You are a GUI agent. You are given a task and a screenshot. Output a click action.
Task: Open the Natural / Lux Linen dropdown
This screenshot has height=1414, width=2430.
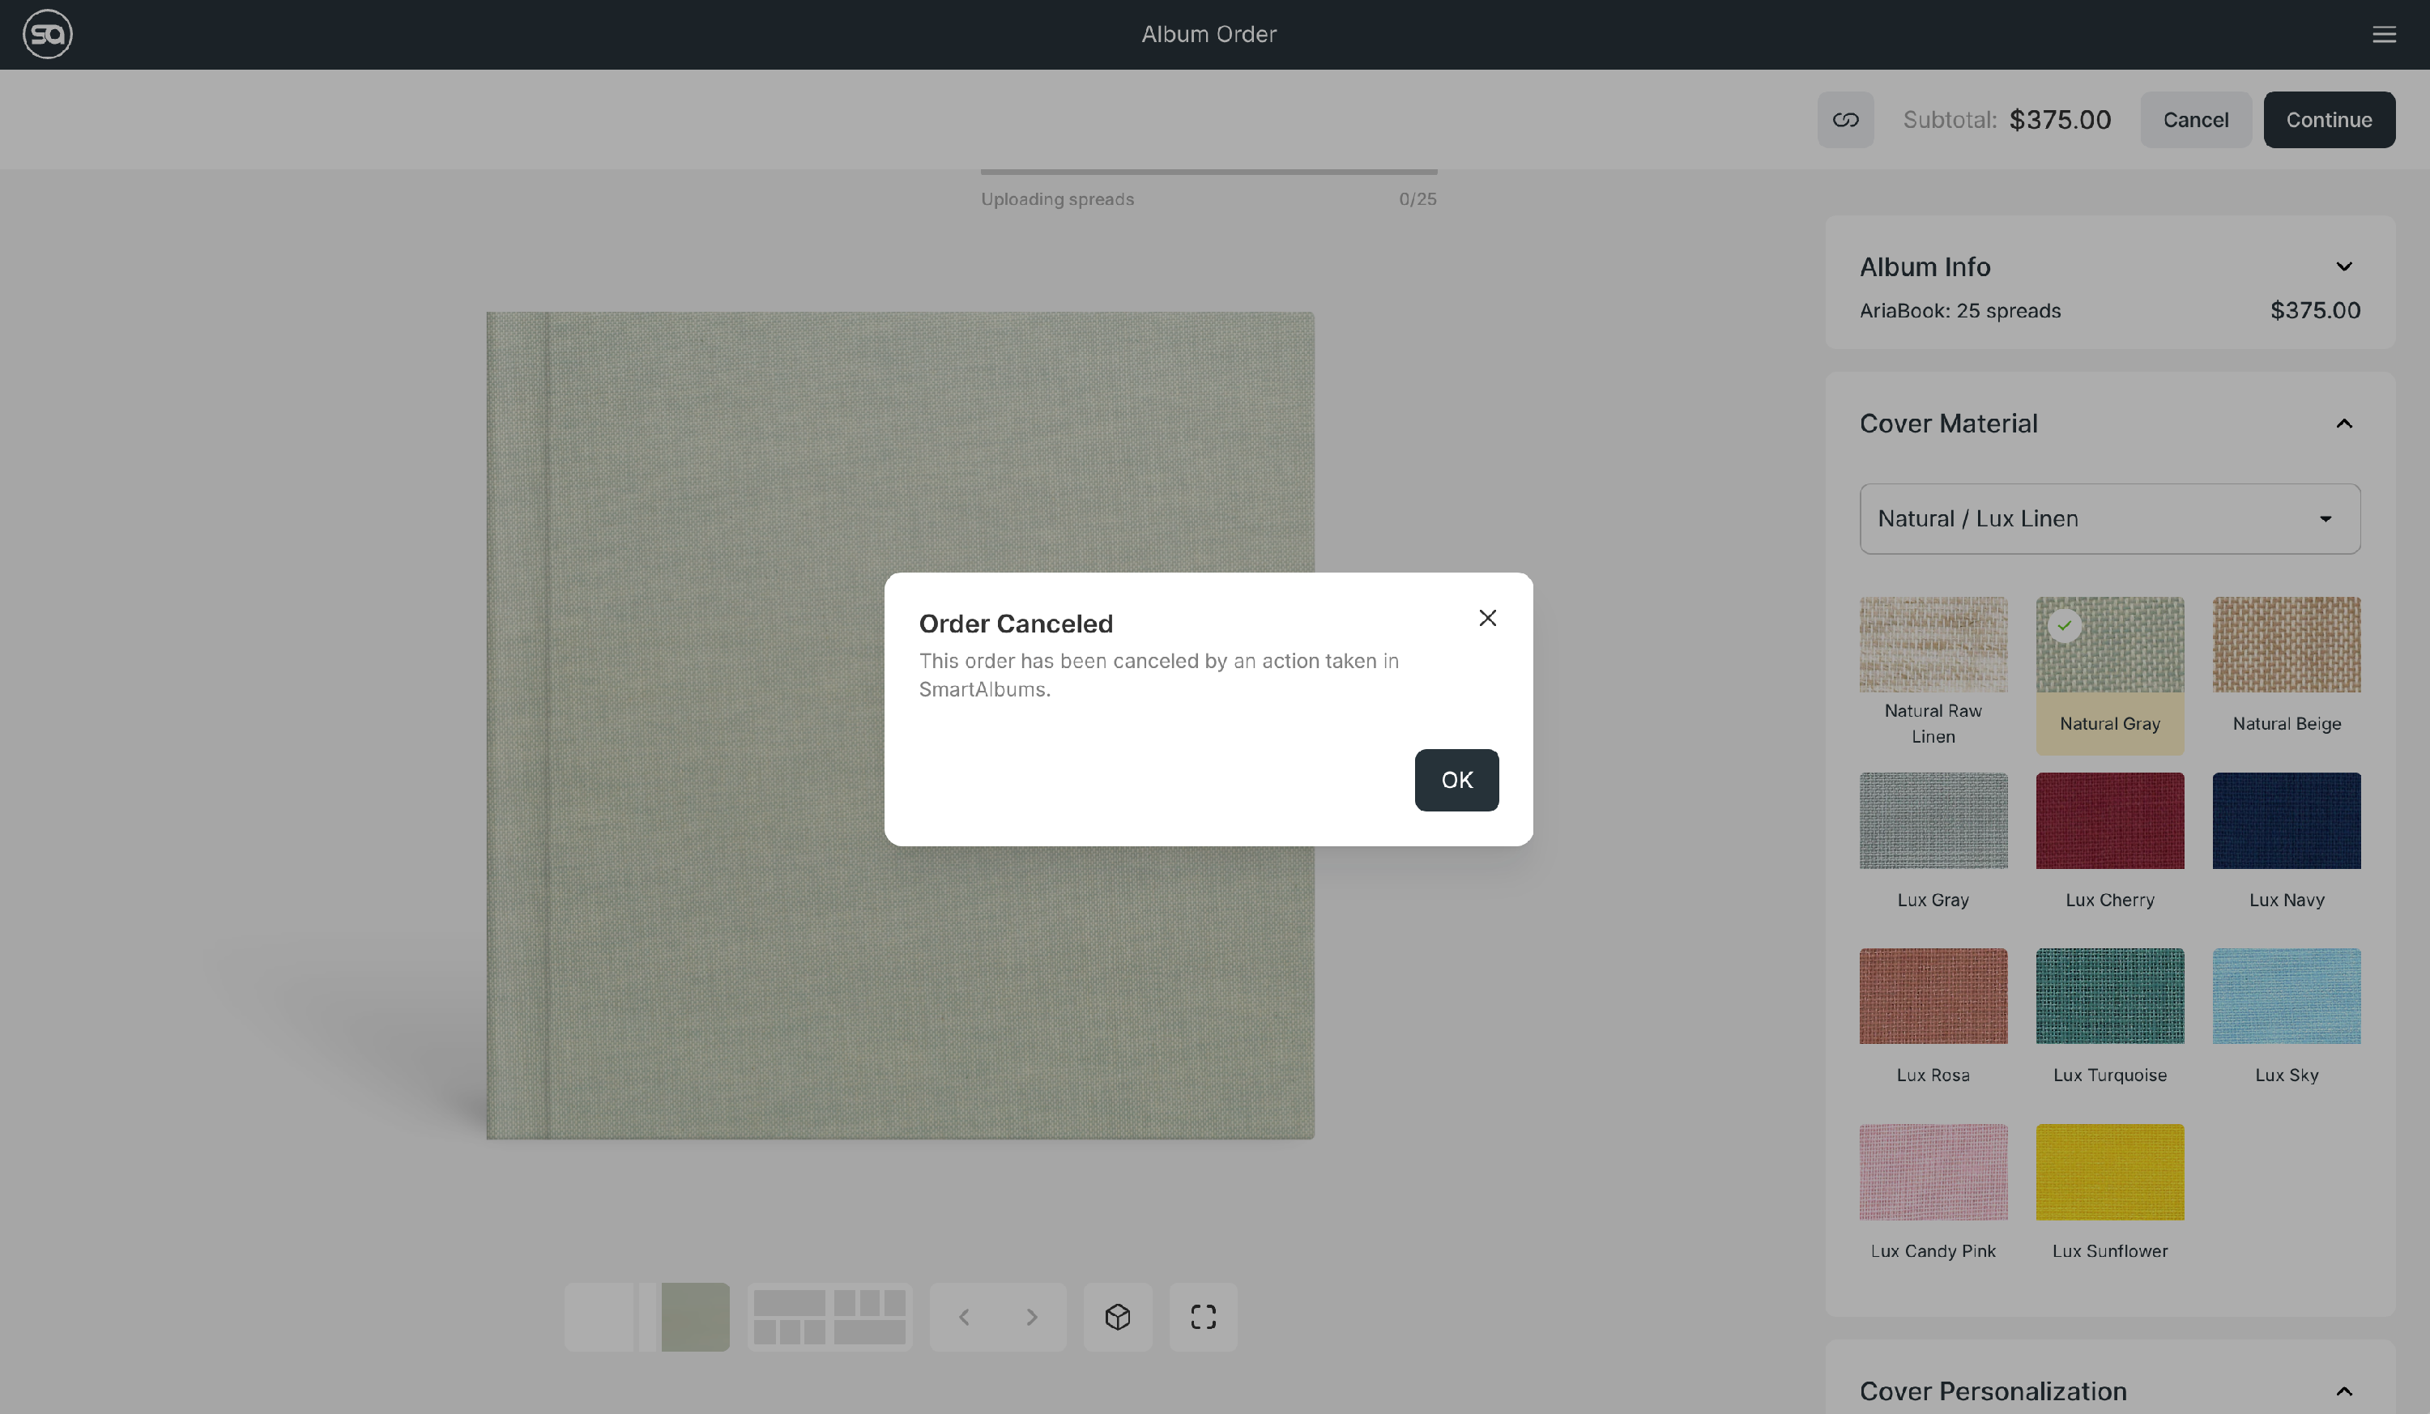[x=2109, y=518]
